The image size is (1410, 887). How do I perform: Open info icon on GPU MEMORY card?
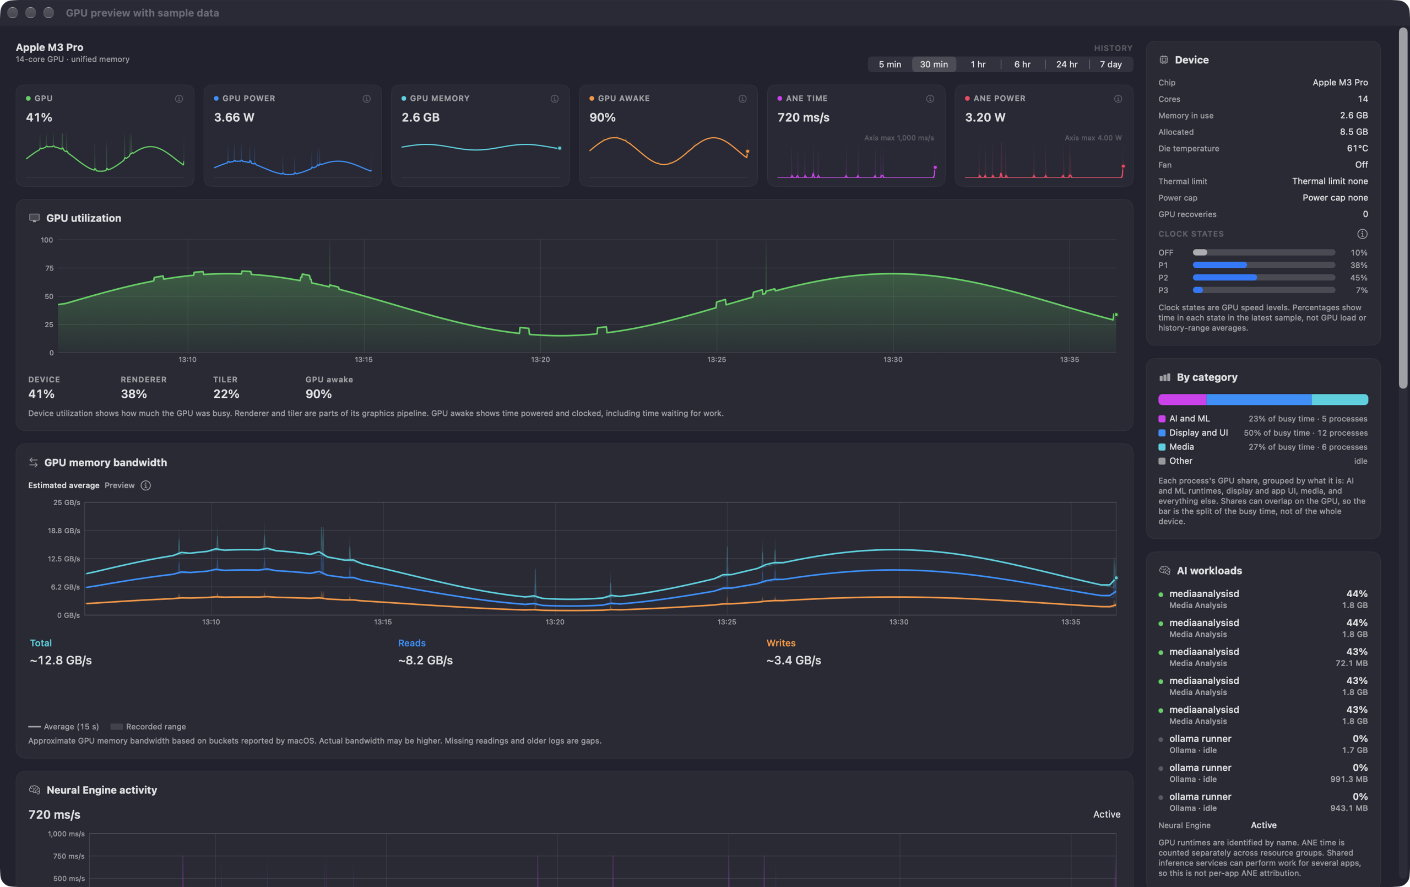[555, 99]
